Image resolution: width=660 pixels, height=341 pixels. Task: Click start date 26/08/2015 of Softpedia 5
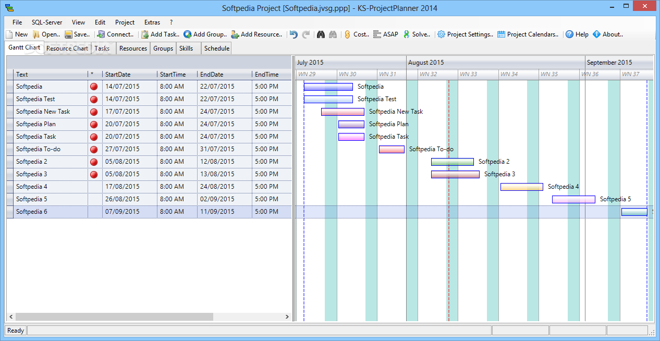(130, 199)
